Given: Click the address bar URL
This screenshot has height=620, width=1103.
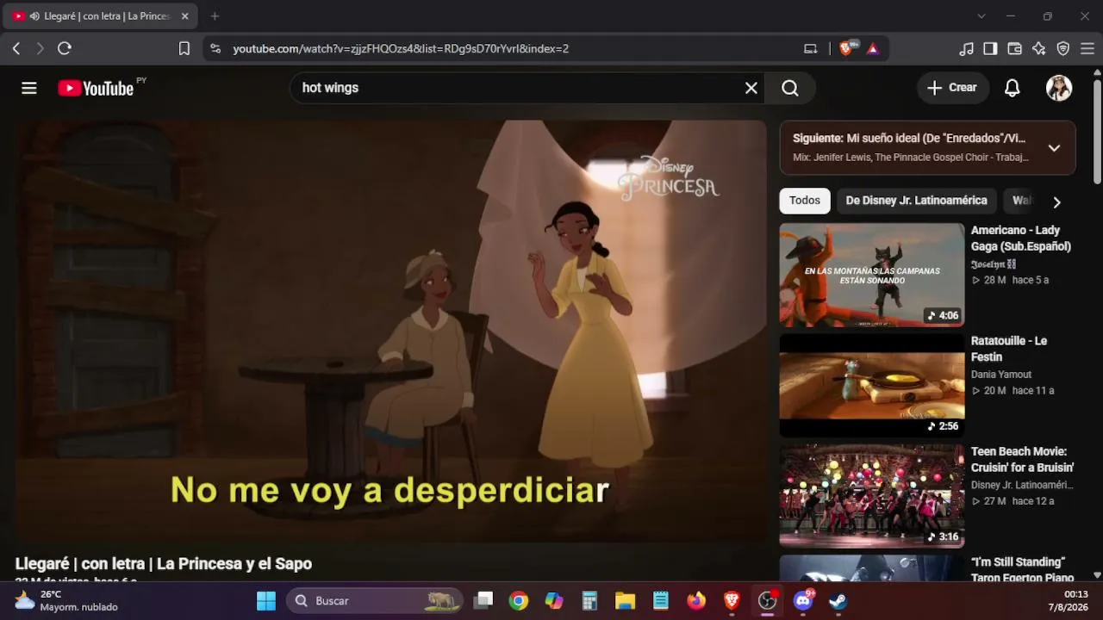Looking at the screenshot, I should 401,49.
